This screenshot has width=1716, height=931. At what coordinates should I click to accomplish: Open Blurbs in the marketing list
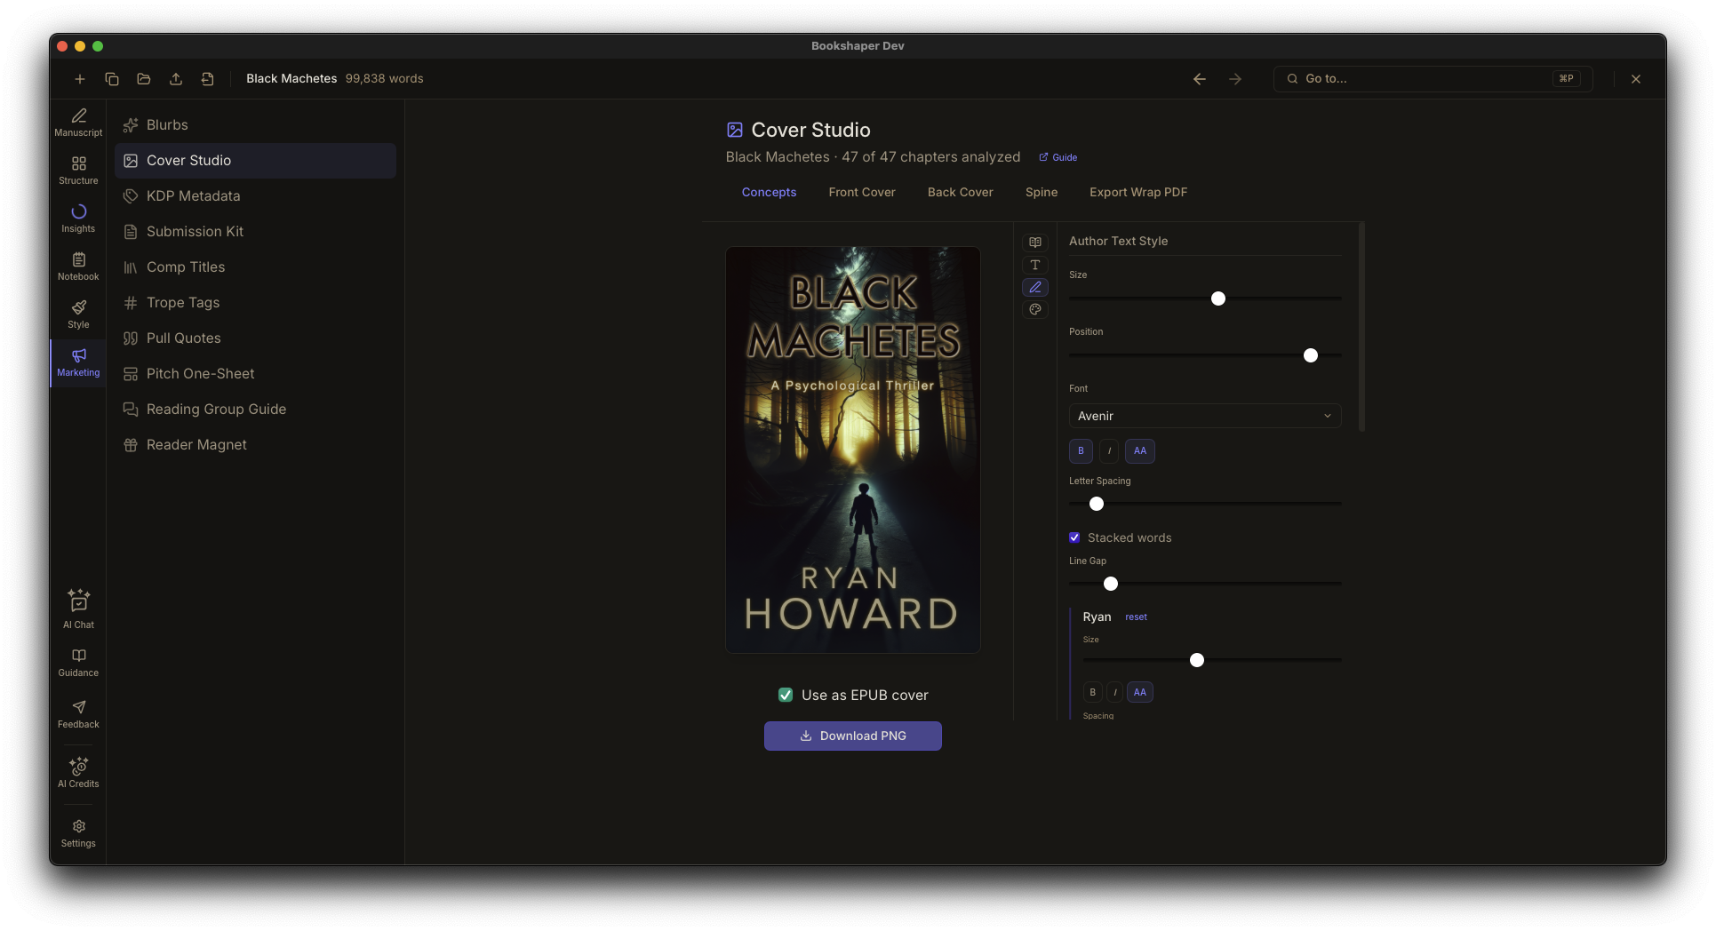(x=256, y=125)
